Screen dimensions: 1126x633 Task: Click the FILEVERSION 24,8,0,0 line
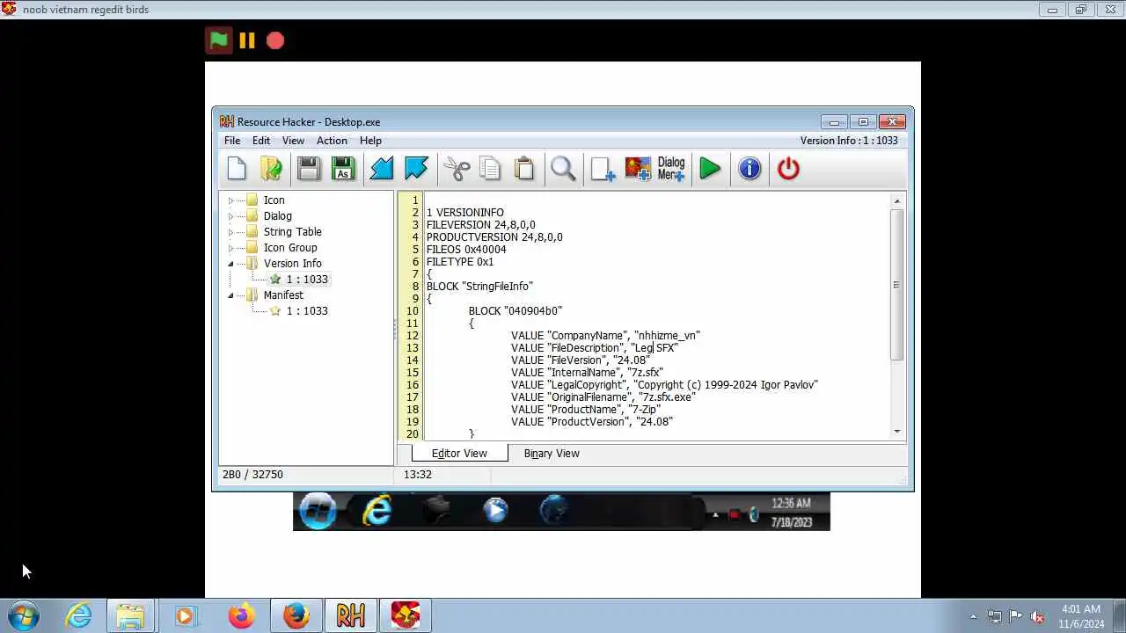480,225
